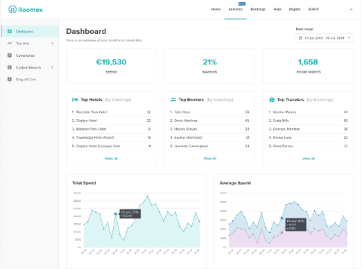Open Custom Reports in the sidebar
This screenshot has height=269, width=362.
pos(30,67)
